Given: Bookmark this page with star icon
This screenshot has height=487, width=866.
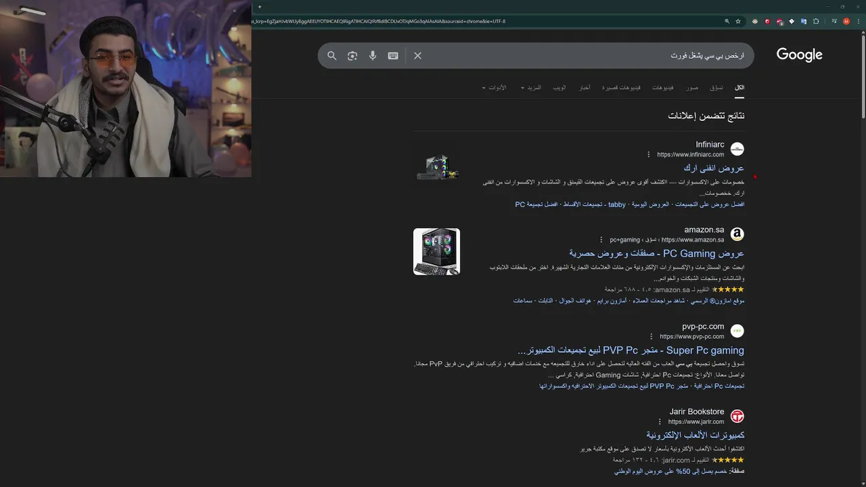Looking at the screenshot, I should 738,21.
